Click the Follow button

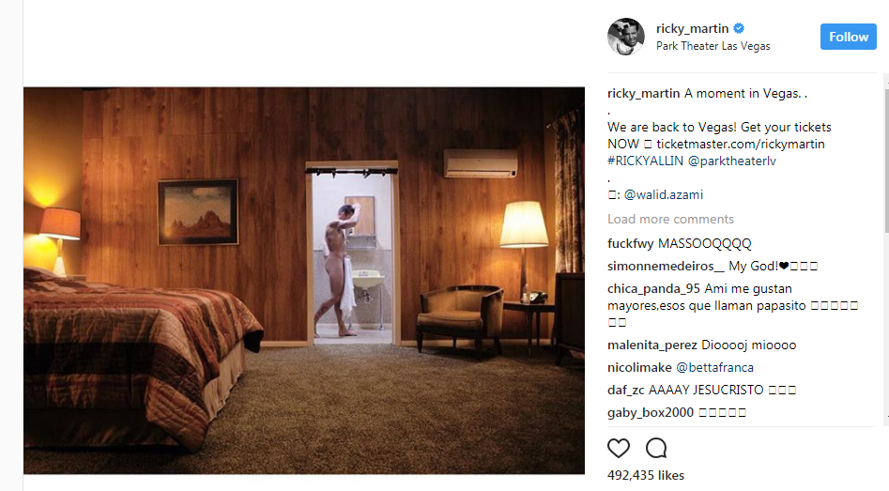coord(849,37)
